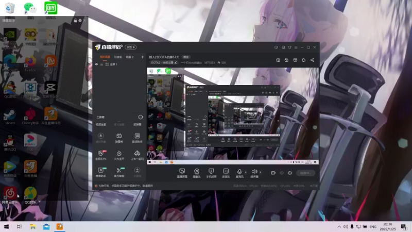Open the 上车一起玩 car tool
The width and height of the screenshot is (412, 232).
137,155
